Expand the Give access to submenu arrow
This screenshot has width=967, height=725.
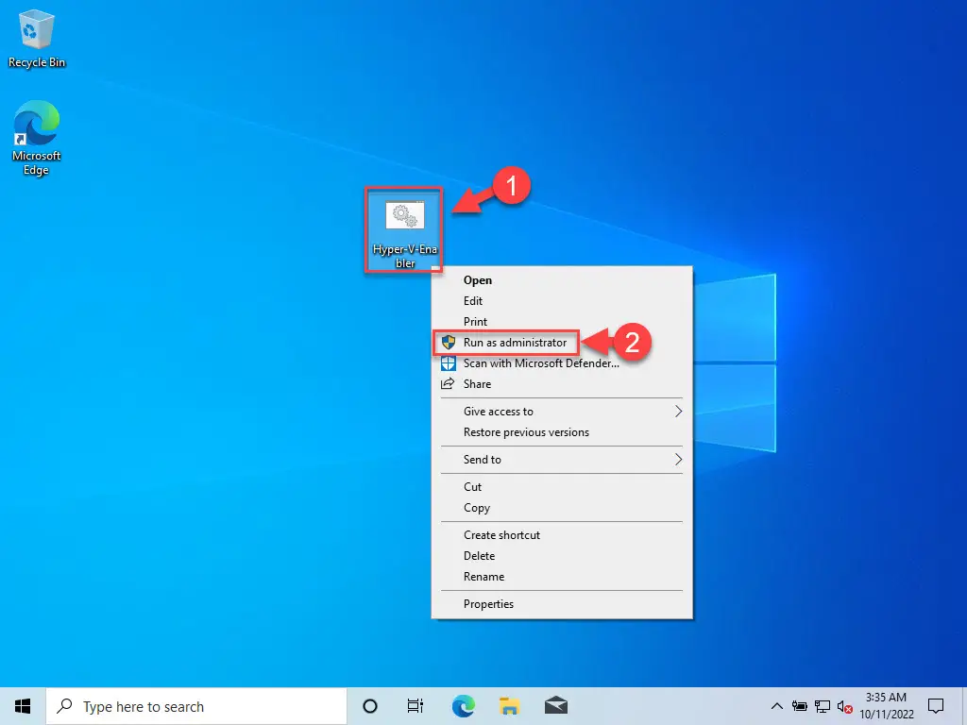pyautogui.click(x=678, y=412)
